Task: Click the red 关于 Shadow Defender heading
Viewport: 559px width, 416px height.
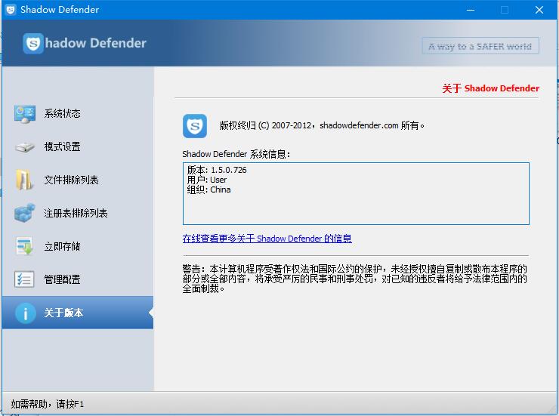Action: [x=490, y=88]
